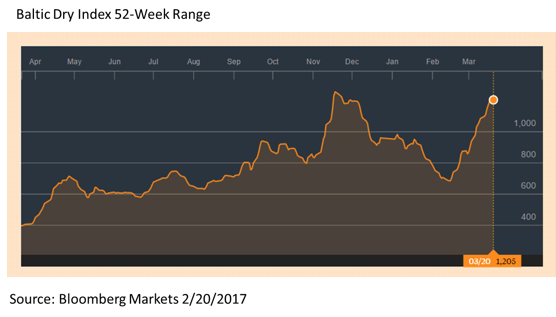Screen dimensions: 556x317
Task: Select the Oct month label
Action: click(x=273, y=62)
